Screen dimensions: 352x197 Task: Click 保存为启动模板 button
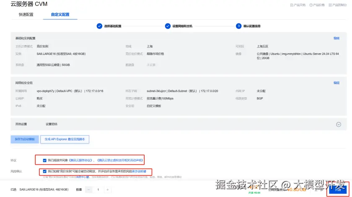point(25,139)
